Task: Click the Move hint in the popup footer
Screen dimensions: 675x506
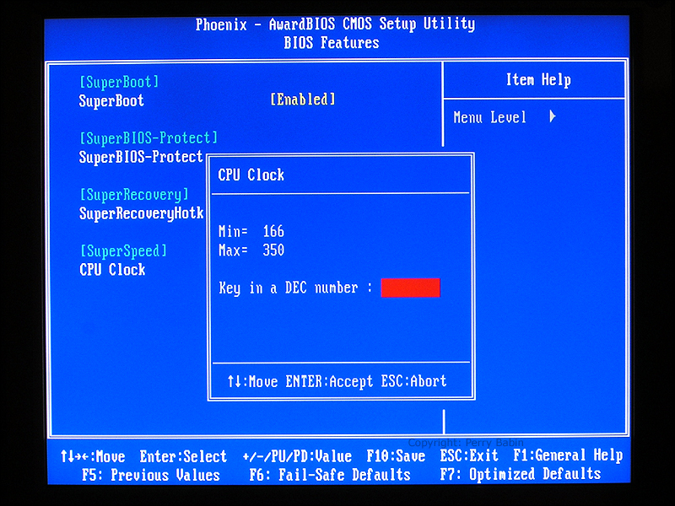Action: click(x=252, y=381)
